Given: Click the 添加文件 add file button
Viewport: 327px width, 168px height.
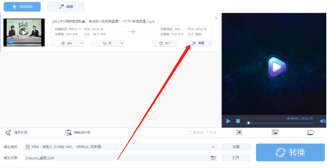Looking at the screenshot, I should coord(22,7).
